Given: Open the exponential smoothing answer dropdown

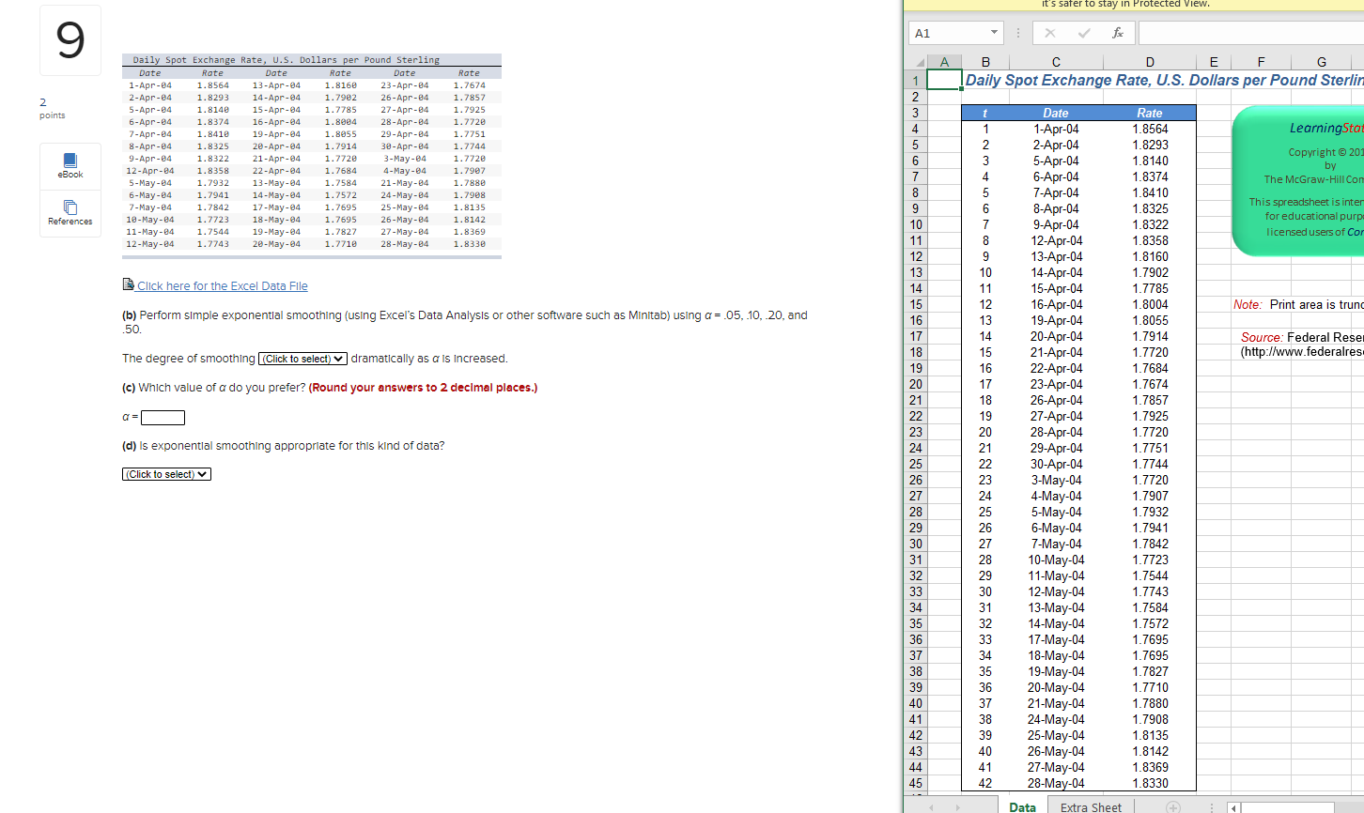Looking at the screenshot, I should click(x=166, y=473).
